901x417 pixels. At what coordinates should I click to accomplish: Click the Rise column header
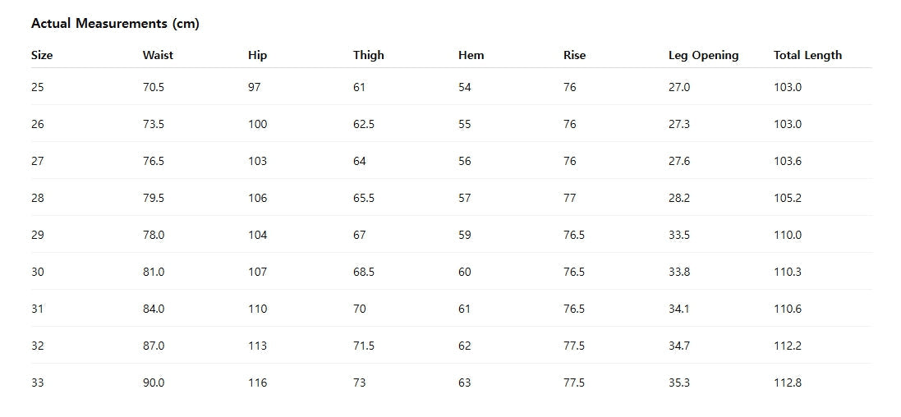[x=574, y=56]
